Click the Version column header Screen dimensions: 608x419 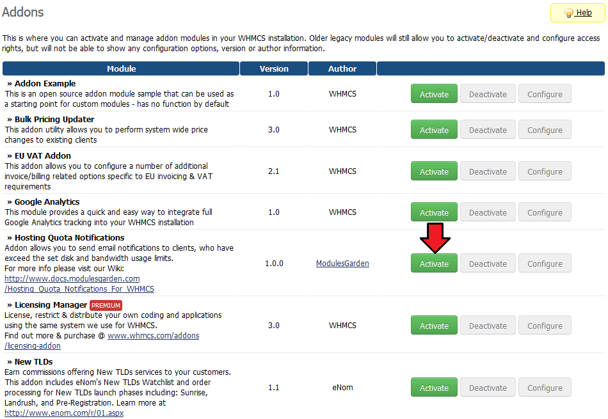tap(274, 68)
